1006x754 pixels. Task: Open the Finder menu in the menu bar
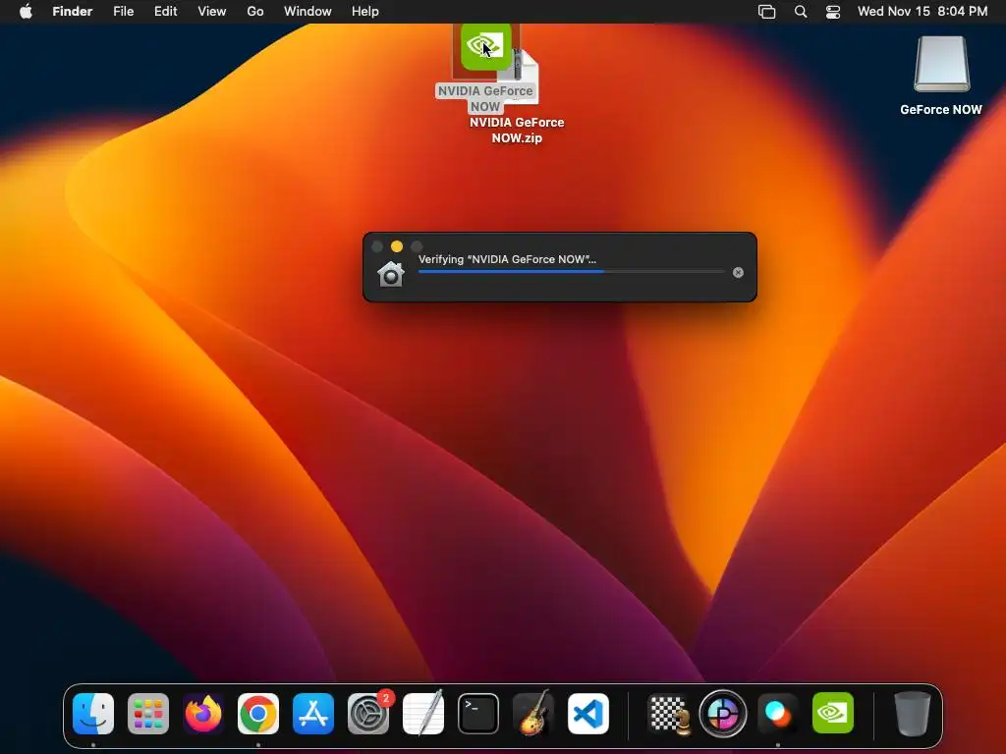pos(73,12)
